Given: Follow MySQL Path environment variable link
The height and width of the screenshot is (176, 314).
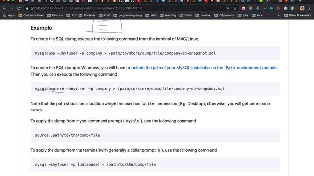Looking at the screenshot, I should (x=204, y=68).
